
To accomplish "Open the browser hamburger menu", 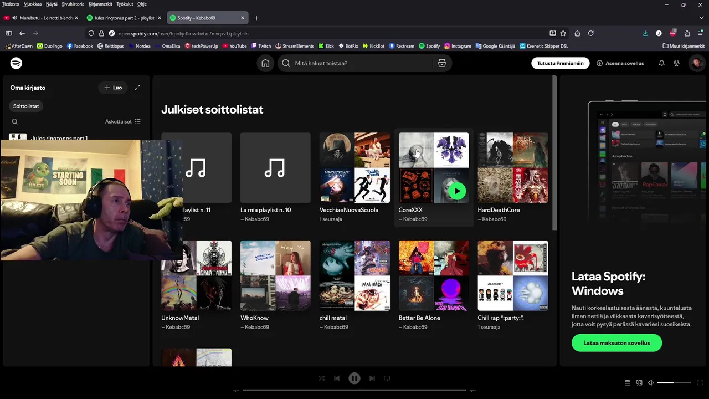I will point(701,33).
